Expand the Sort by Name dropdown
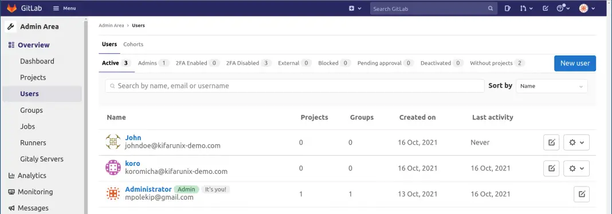The image size is (612, 214). pyautogui.click(x=551, y=86)
